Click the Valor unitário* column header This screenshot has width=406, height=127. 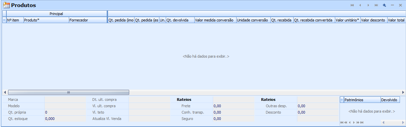click(348, 20)
